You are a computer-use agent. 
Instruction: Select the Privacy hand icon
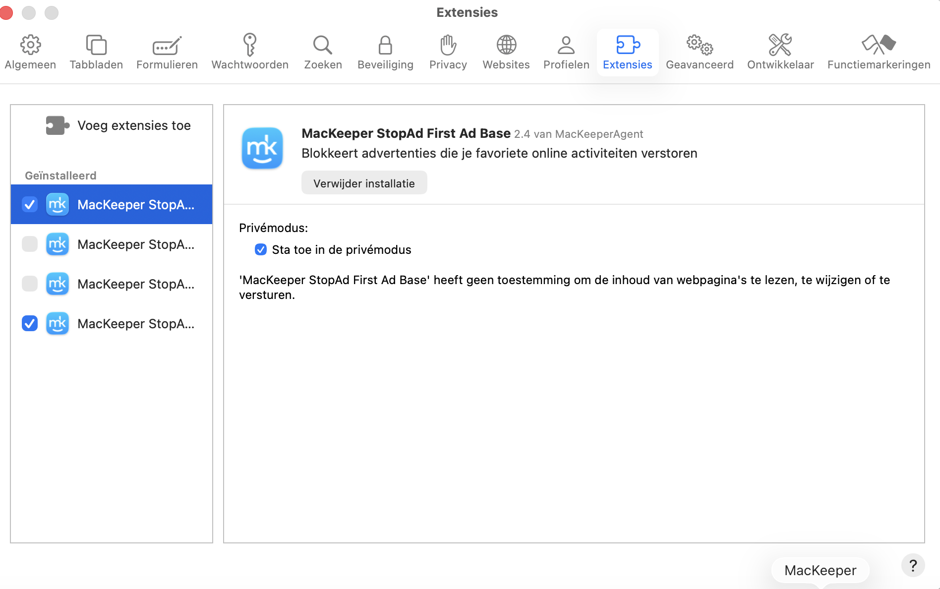pyautogui.click(x=448, y=52)
